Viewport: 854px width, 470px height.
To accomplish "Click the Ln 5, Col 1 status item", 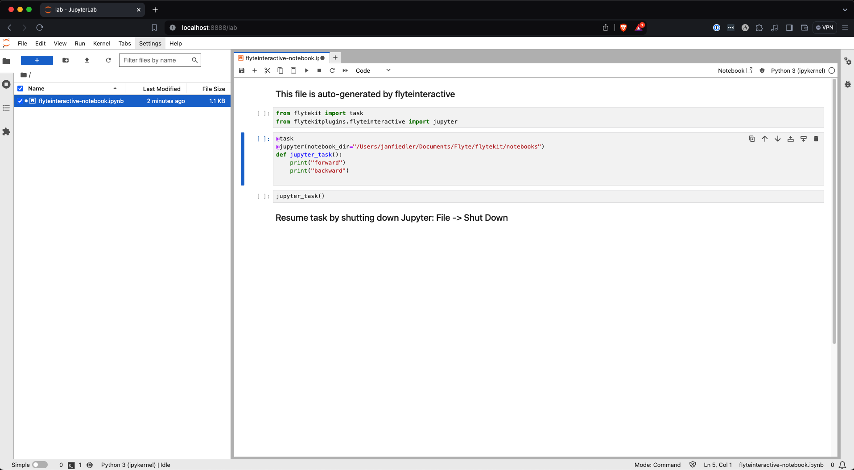I will pyautogui.click(x=718, y=465).
